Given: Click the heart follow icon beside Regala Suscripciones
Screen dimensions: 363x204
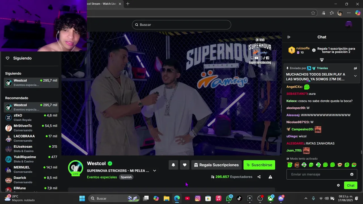Looking at the screenshot, I should tap(185, 165).
